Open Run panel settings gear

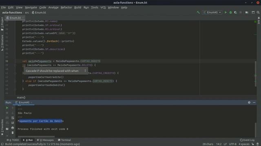coord(249,103)
